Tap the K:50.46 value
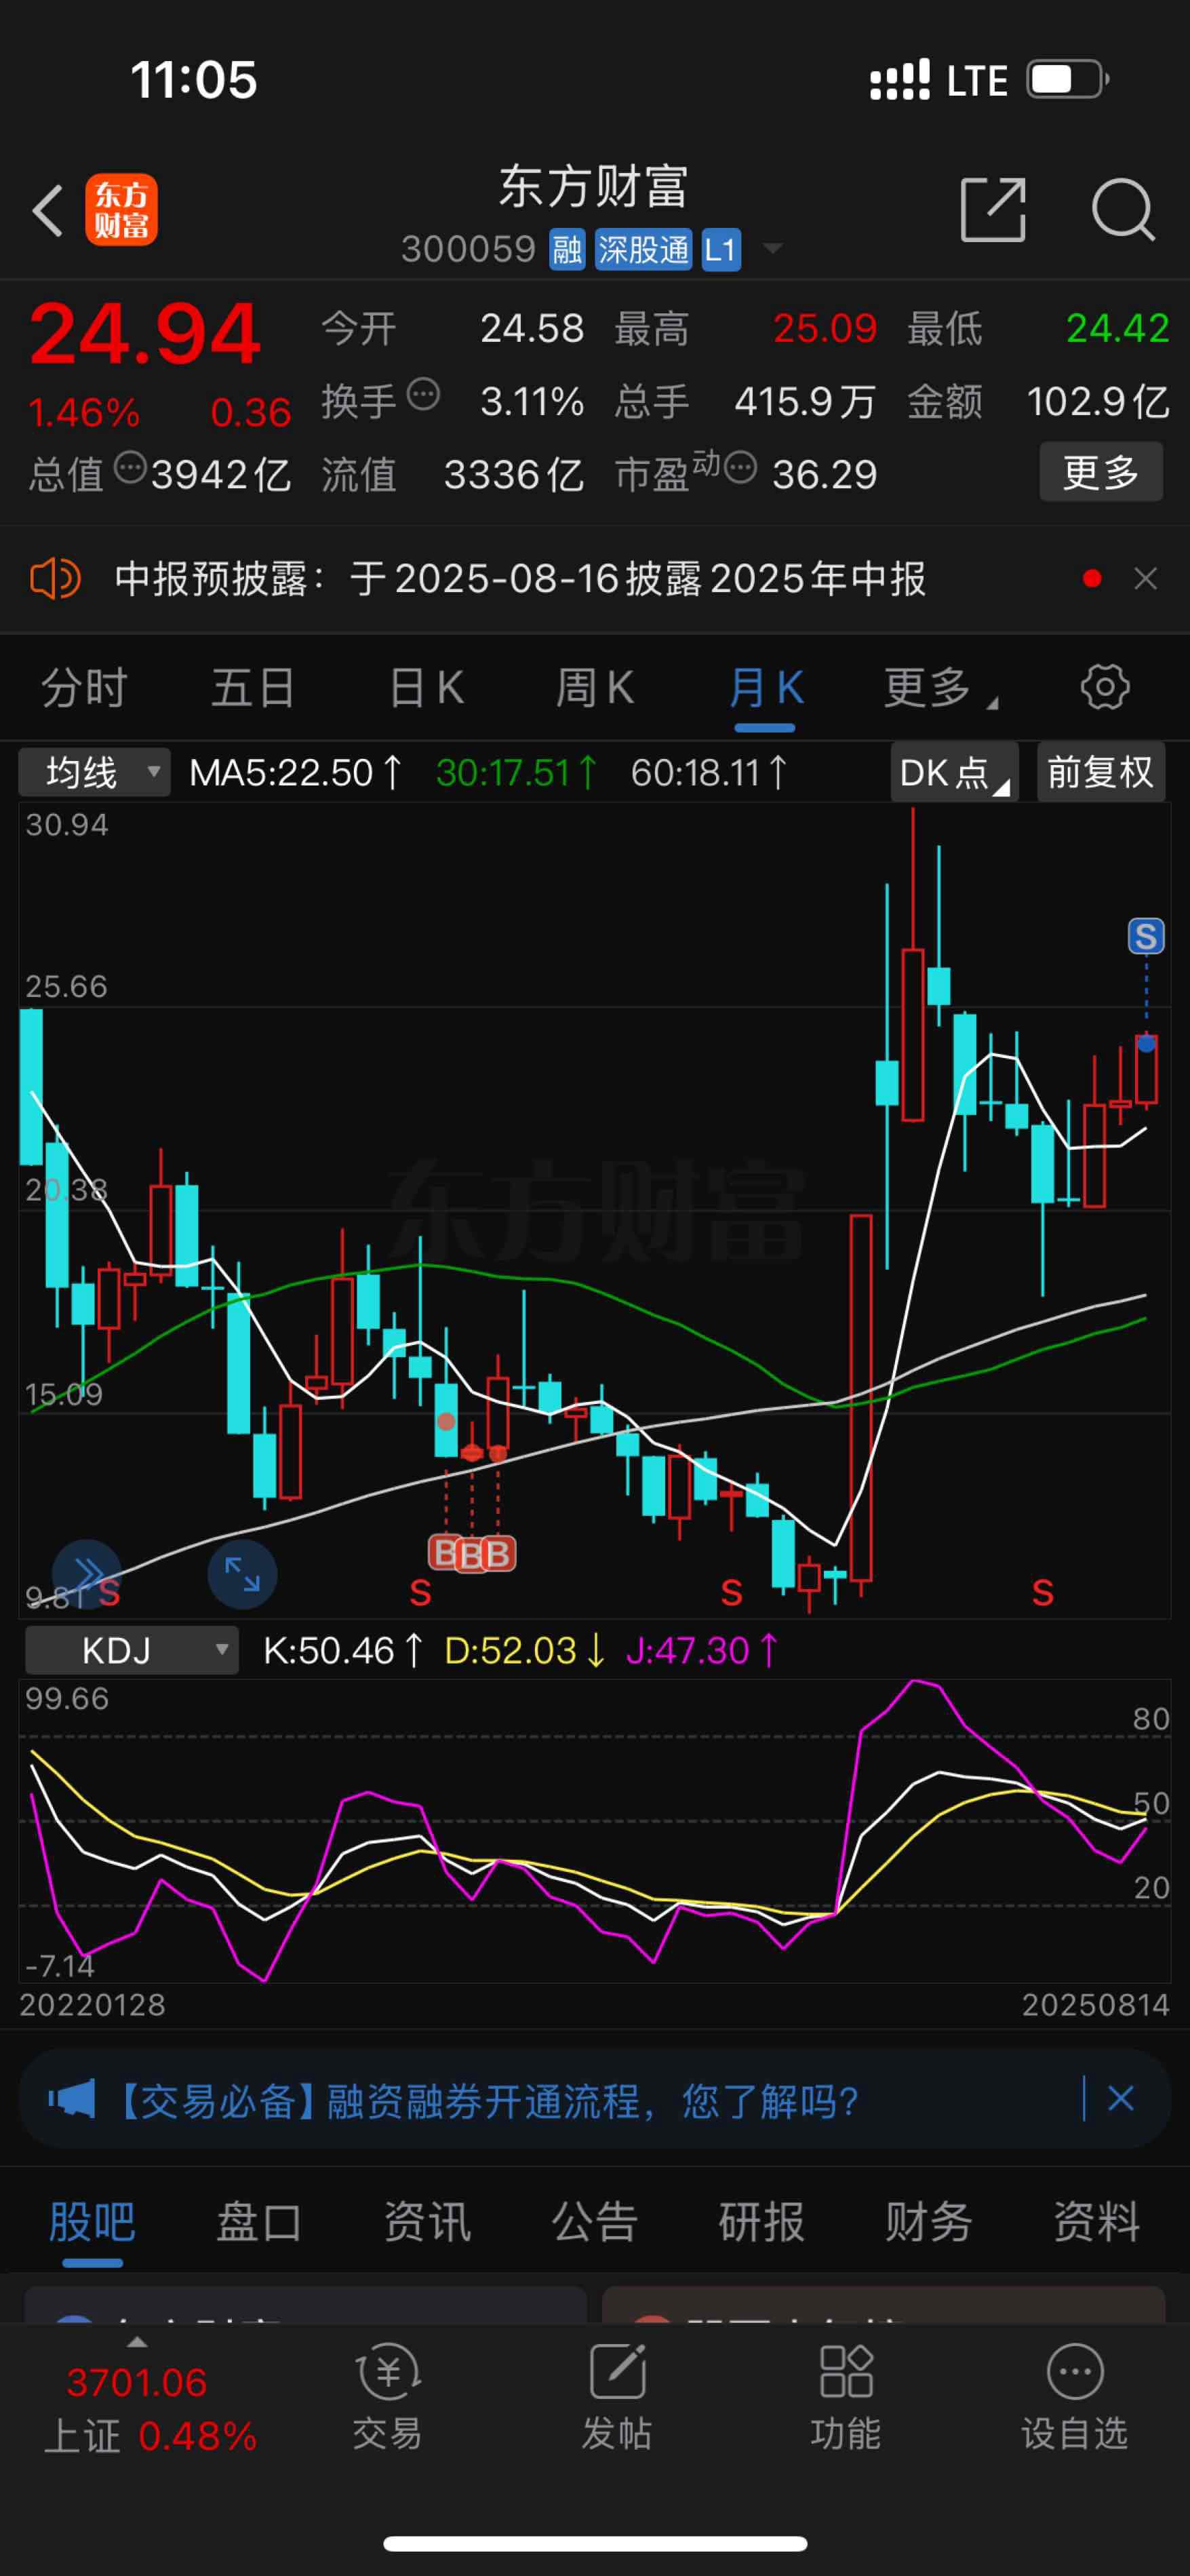This screenshot has height=2576, width=1190. tap(344, 1650)
